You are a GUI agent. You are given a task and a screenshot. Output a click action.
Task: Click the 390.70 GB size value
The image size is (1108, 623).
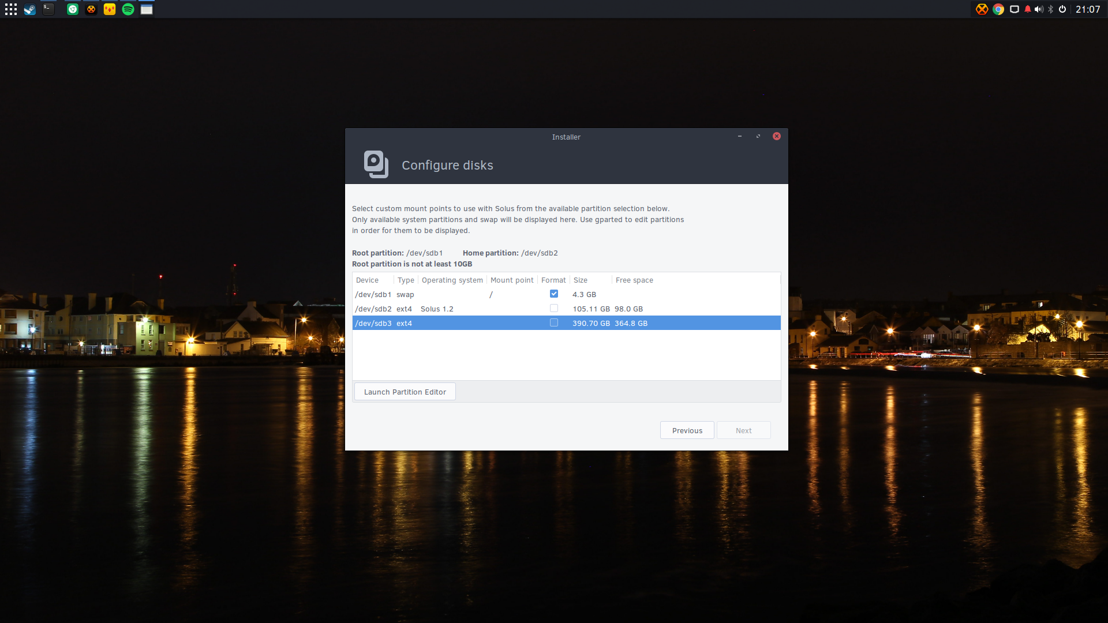click(x=591, y=323)
